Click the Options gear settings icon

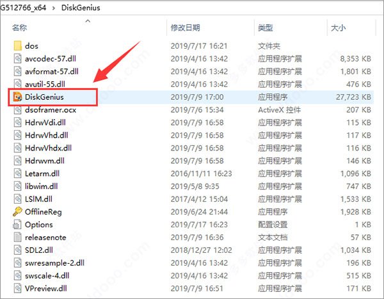[17, 225]
